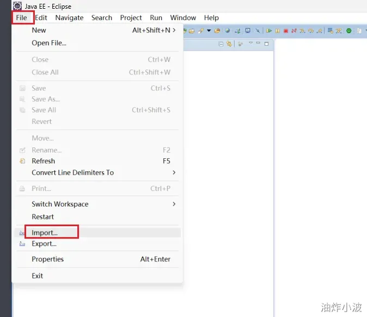Click the Disconnect debug toolbar icon

pos(293,30)
